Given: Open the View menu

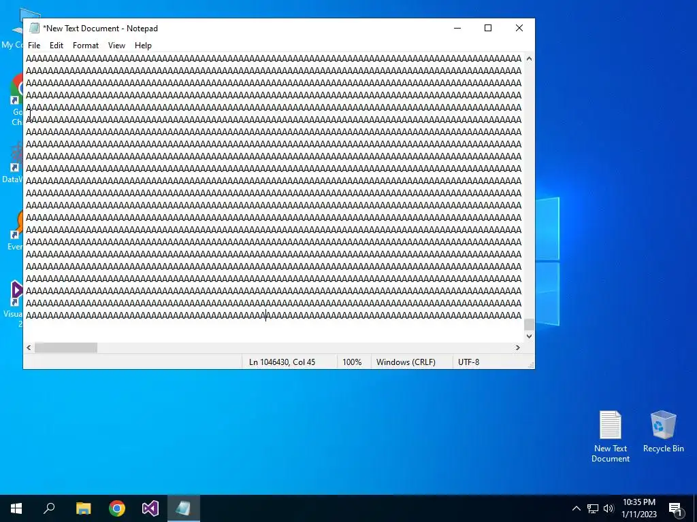Looking at the screenshot, I should (116, 46).
